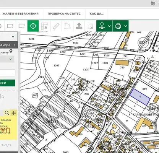
Task: Click the boxed parcel 168
Action: [x=35, y=95]
